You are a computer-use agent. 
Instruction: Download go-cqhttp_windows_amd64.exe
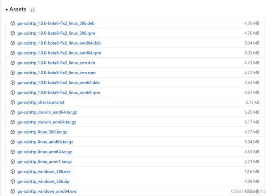(47, 191)
